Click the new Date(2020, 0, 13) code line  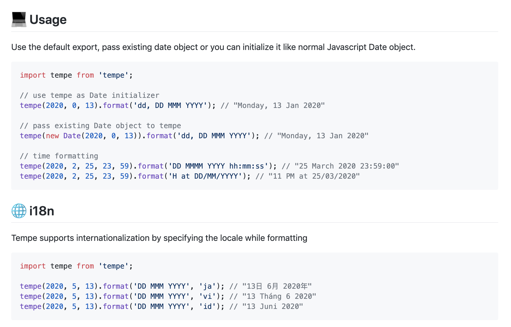click(194, 136)
